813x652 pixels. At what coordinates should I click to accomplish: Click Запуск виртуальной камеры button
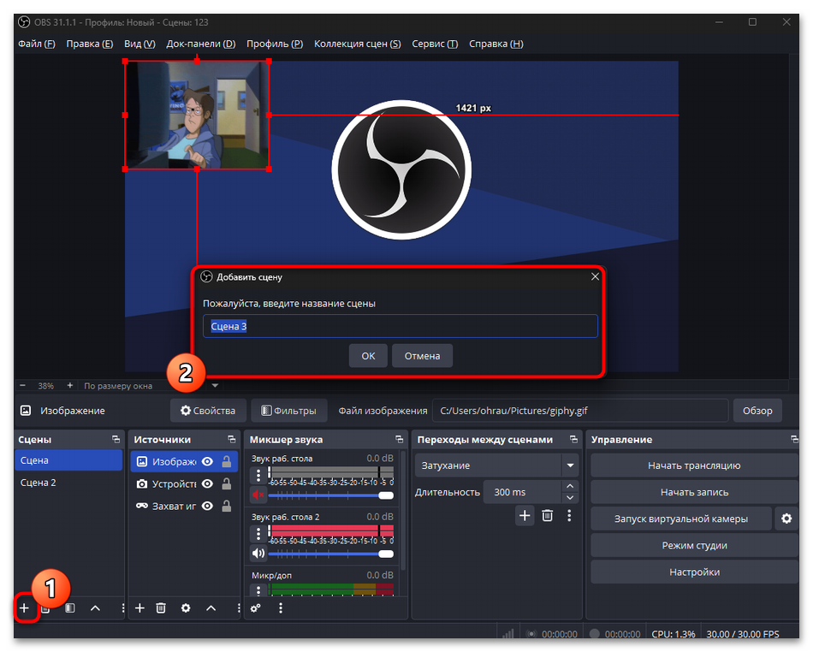pos(681,519)
